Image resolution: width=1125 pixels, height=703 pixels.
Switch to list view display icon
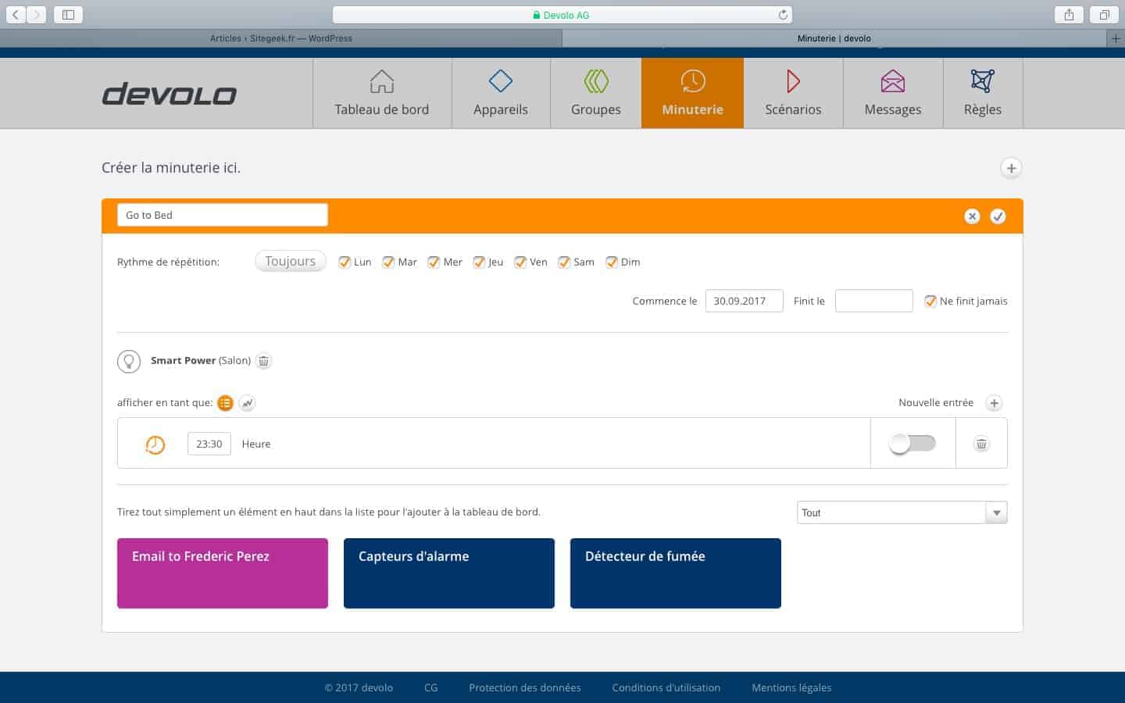[x=225, y=403]
